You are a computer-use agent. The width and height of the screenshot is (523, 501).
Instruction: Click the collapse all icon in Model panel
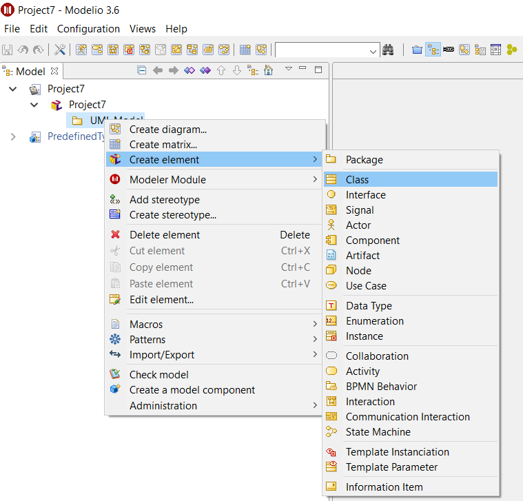click(142, 70)
